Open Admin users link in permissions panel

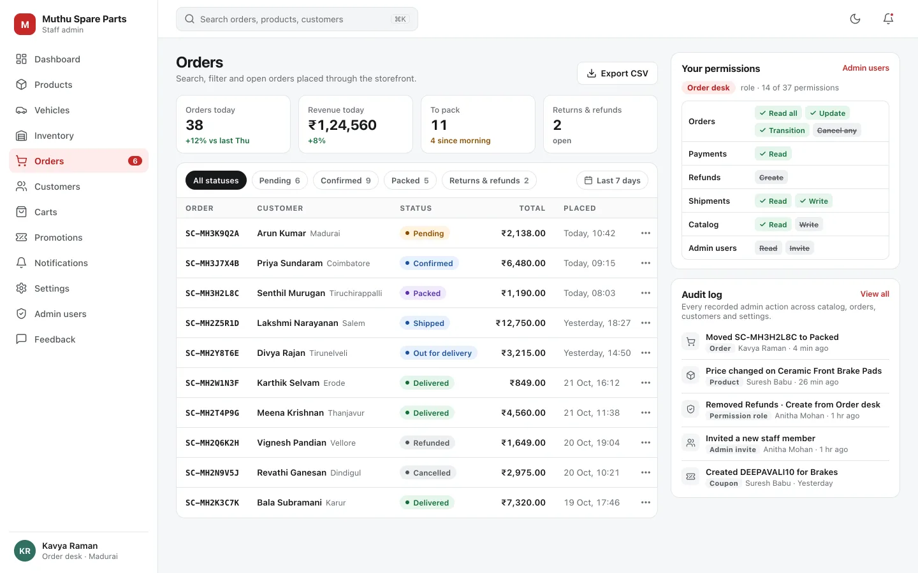[866, 68]
